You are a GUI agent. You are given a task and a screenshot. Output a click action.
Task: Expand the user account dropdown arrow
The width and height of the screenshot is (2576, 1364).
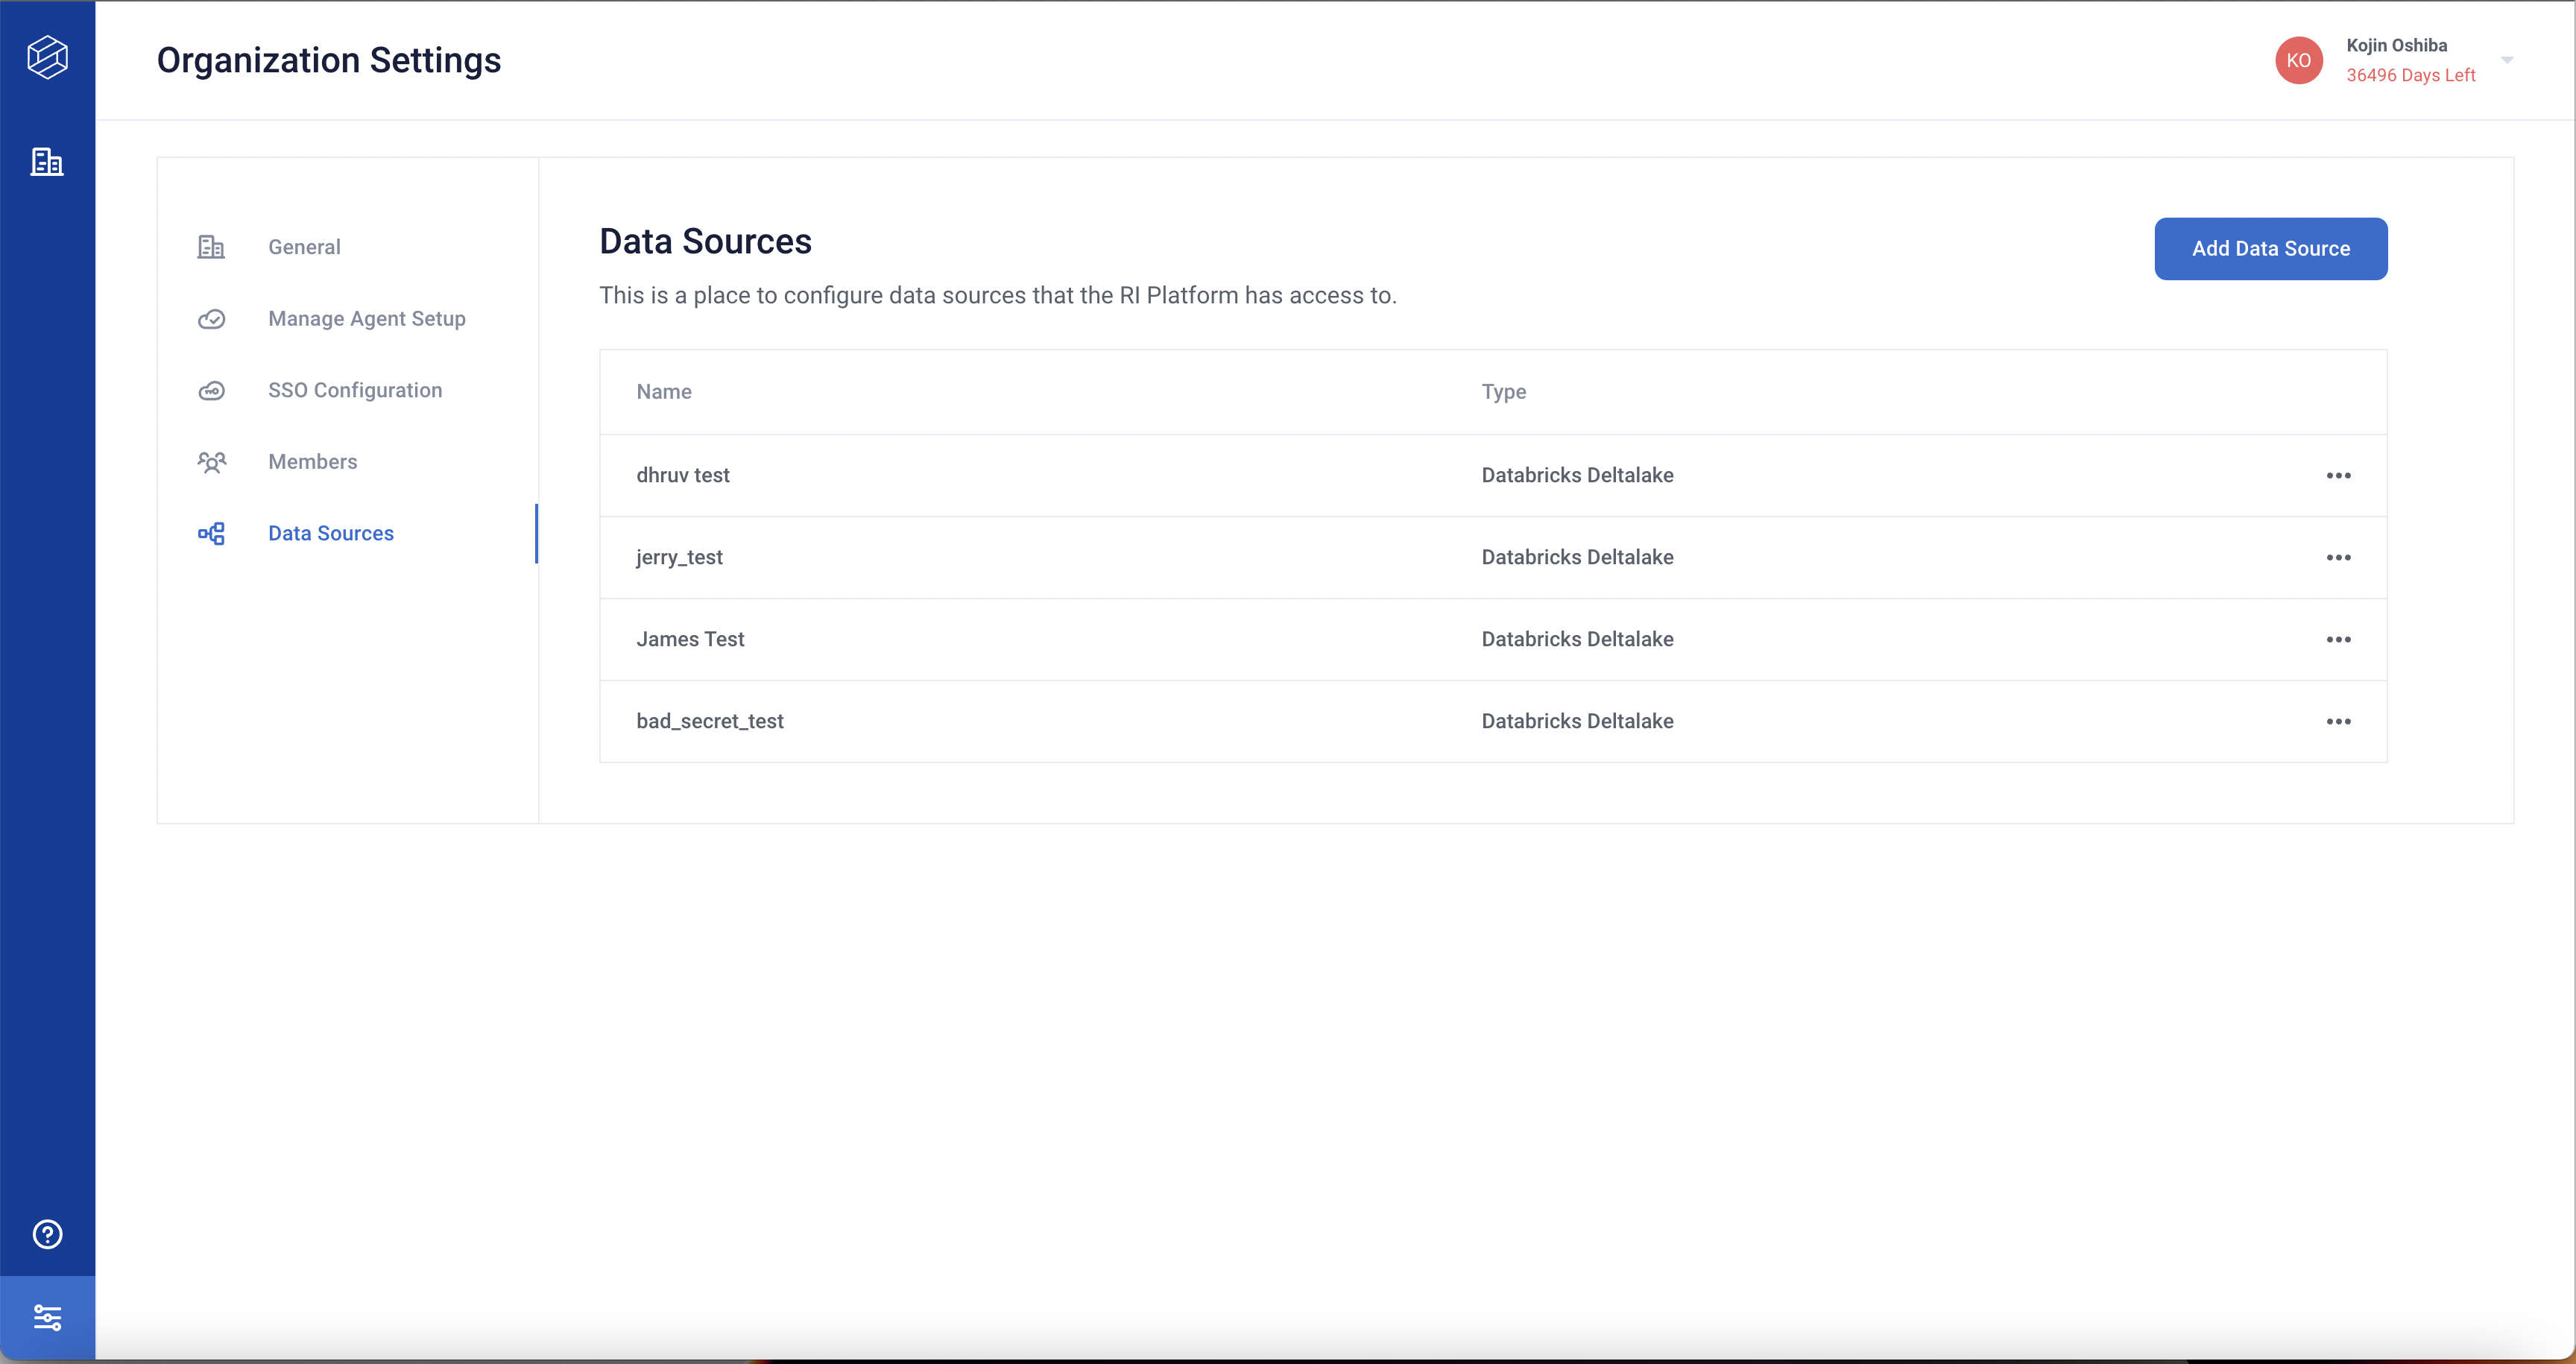[x=2506, y=60]
